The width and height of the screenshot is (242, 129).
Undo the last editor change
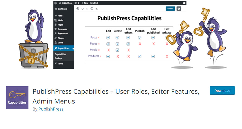(83, 9)
